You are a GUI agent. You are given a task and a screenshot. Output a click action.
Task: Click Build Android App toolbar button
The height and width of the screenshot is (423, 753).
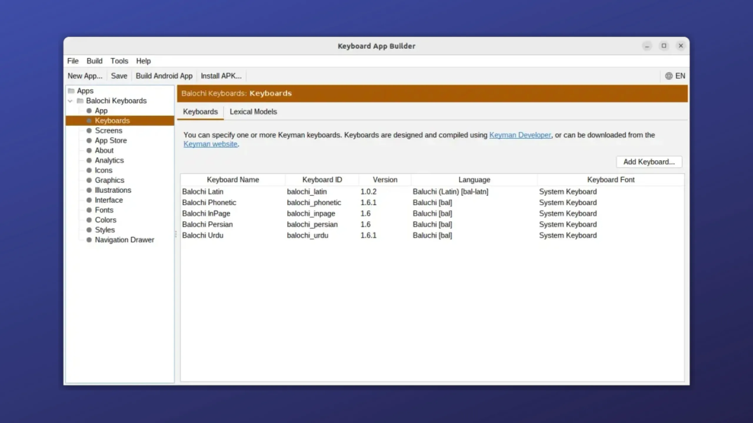click(x=164, y=76)
